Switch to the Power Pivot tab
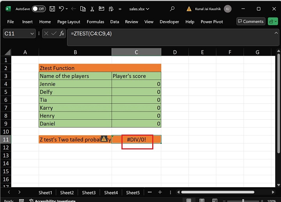Image resolution: width=281 pixels, height=202 pixels. pyautogui.click(x=212, y=22)
